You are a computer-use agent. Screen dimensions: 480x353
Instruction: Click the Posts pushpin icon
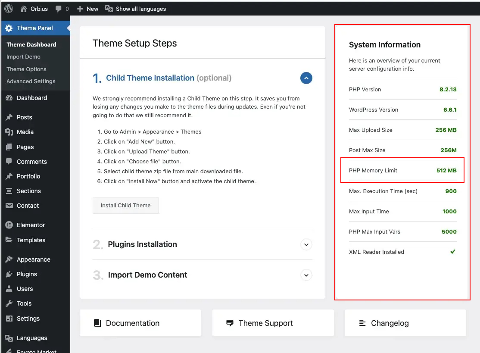coord(9,117)
